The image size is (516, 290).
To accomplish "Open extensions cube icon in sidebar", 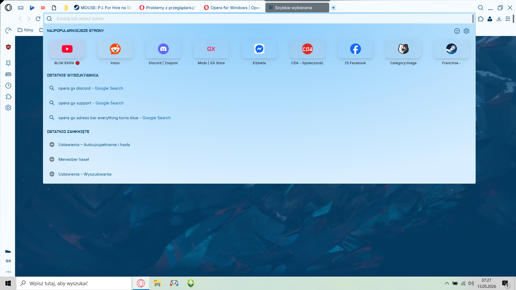I will click(8, 97).
